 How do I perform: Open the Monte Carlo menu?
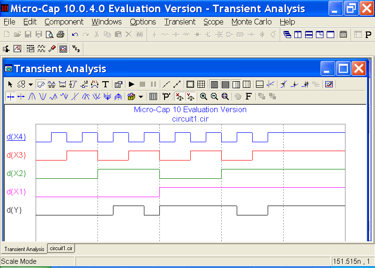coord(252,22)
